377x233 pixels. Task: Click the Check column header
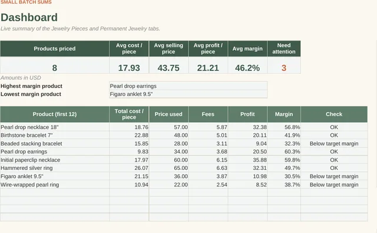click(334, 114)
